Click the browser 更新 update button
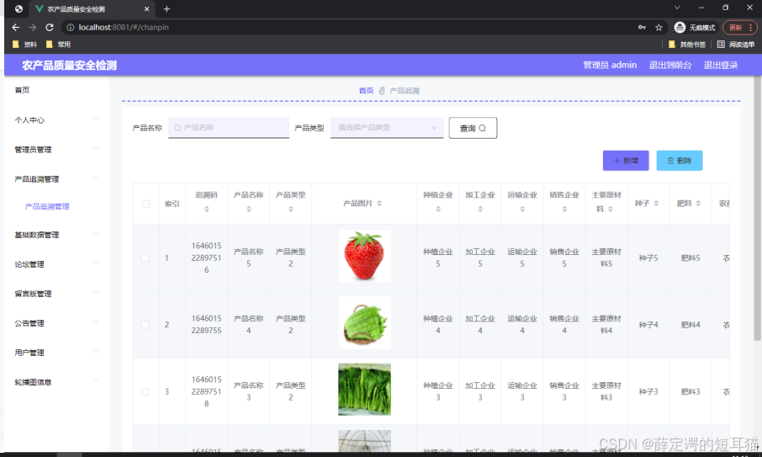 pos(740,27)
